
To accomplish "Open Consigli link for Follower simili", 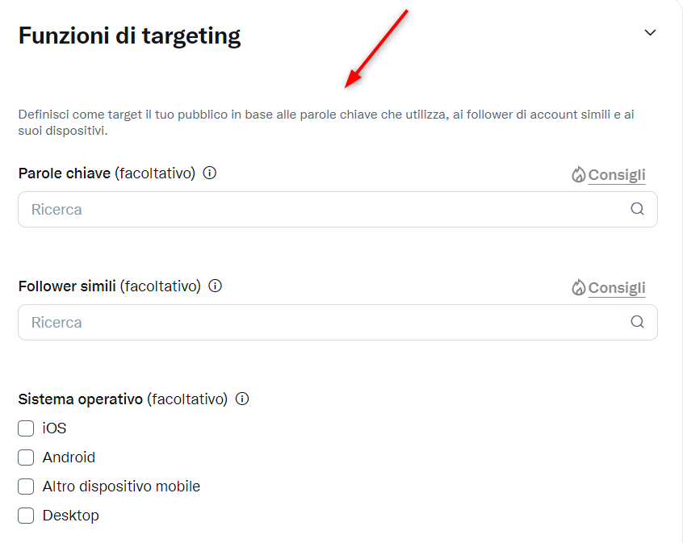I will click(x=617, y=287).
